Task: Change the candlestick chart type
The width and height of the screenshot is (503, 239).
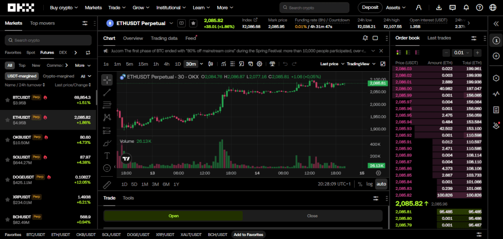Action: pos(210,64)
